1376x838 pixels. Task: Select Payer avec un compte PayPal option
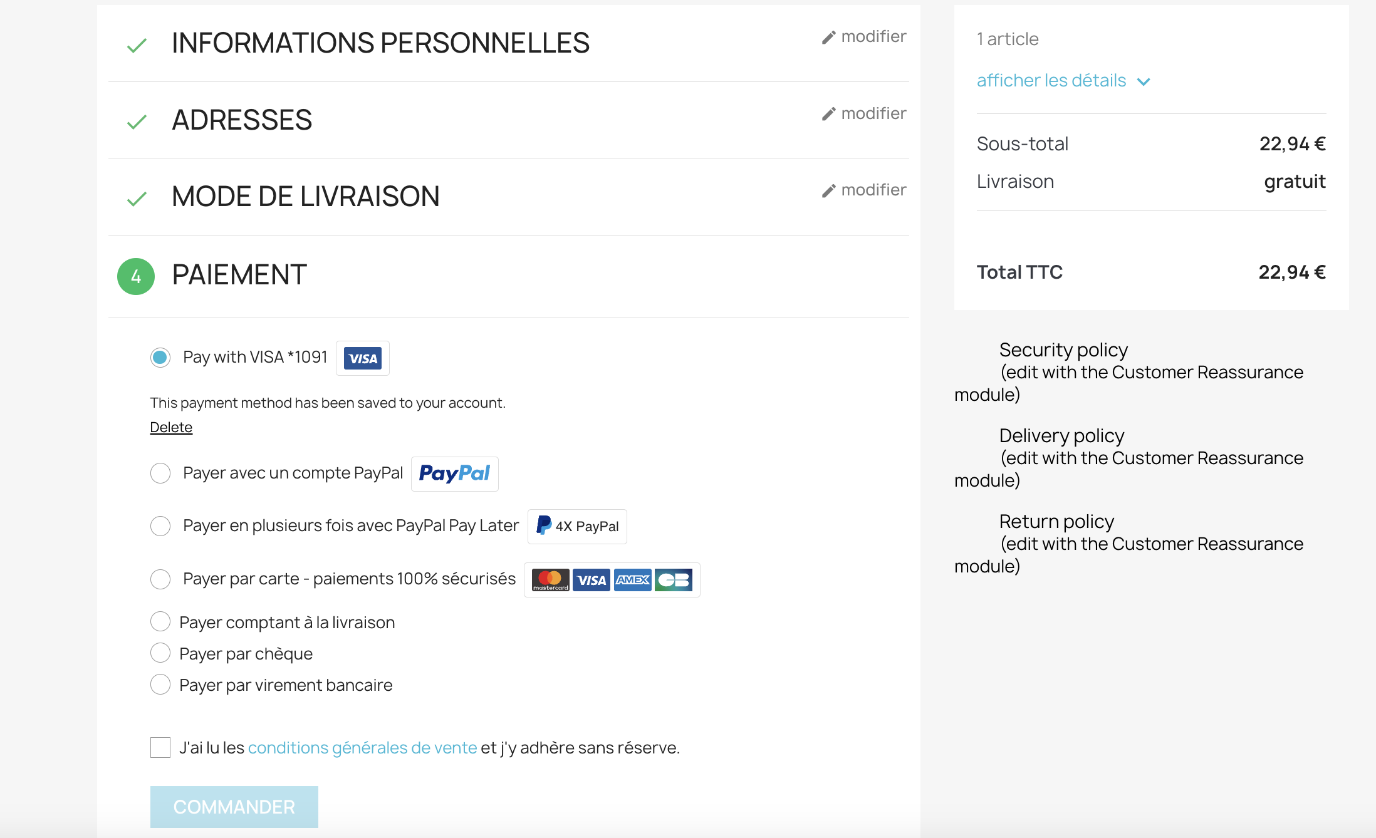(159, 472)
